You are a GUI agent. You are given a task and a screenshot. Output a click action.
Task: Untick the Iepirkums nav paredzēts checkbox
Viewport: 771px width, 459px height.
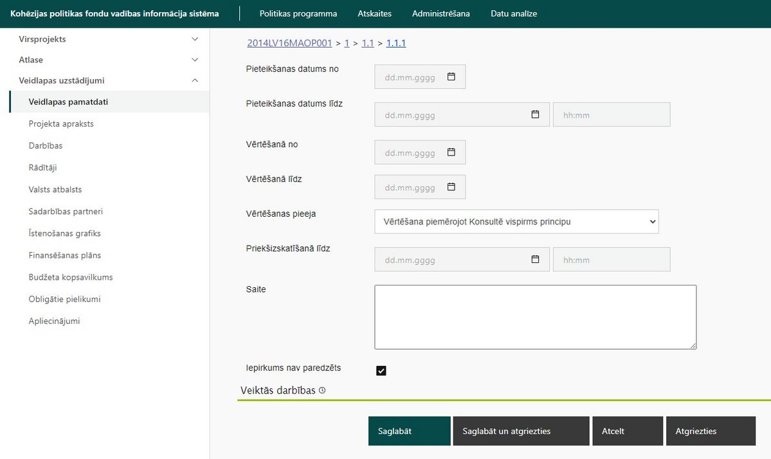click(x=381, y=370)
